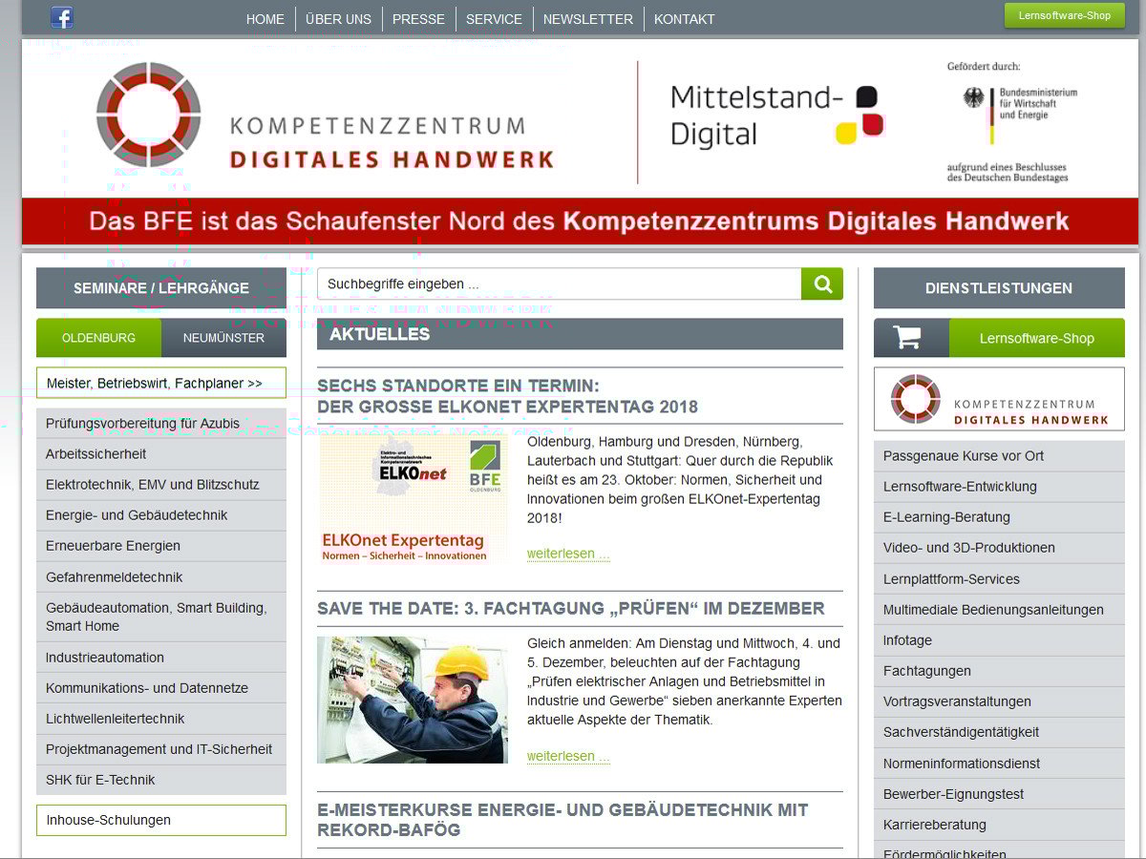Screen dimensions: 1146x859
Task: Open the small Kompetenzzentrum logo in sidebar
Action: [999, 399]
